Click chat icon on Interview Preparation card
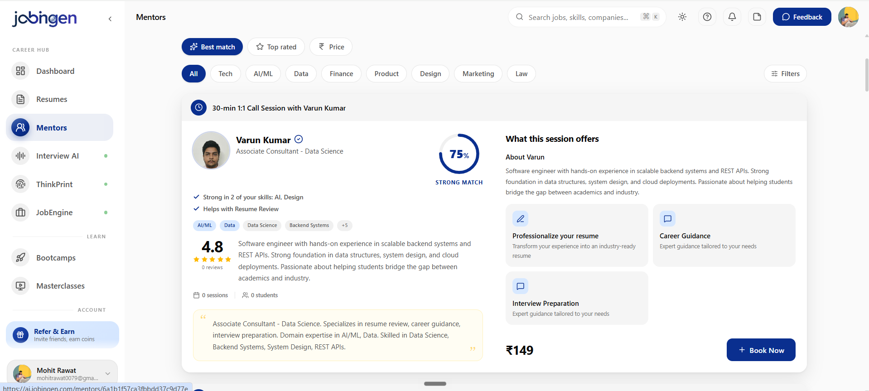Screen dimensions: 869x391 click(521, 286)
